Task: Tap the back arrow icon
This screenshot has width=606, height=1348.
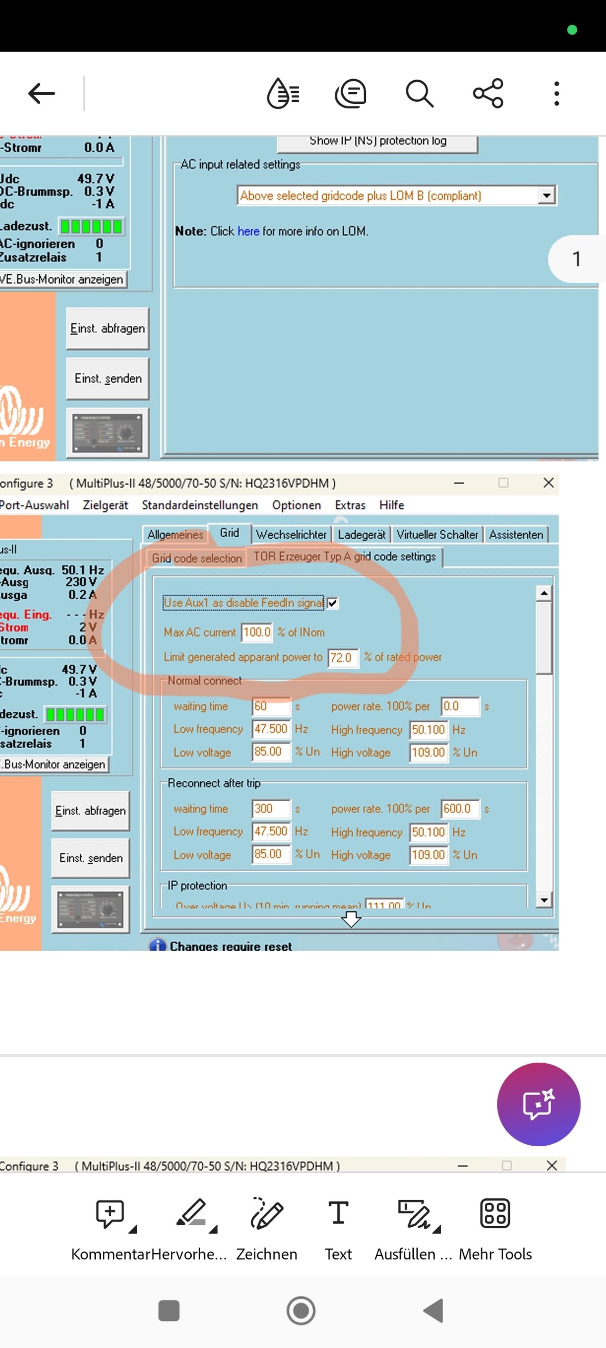Action: (41, 94)
